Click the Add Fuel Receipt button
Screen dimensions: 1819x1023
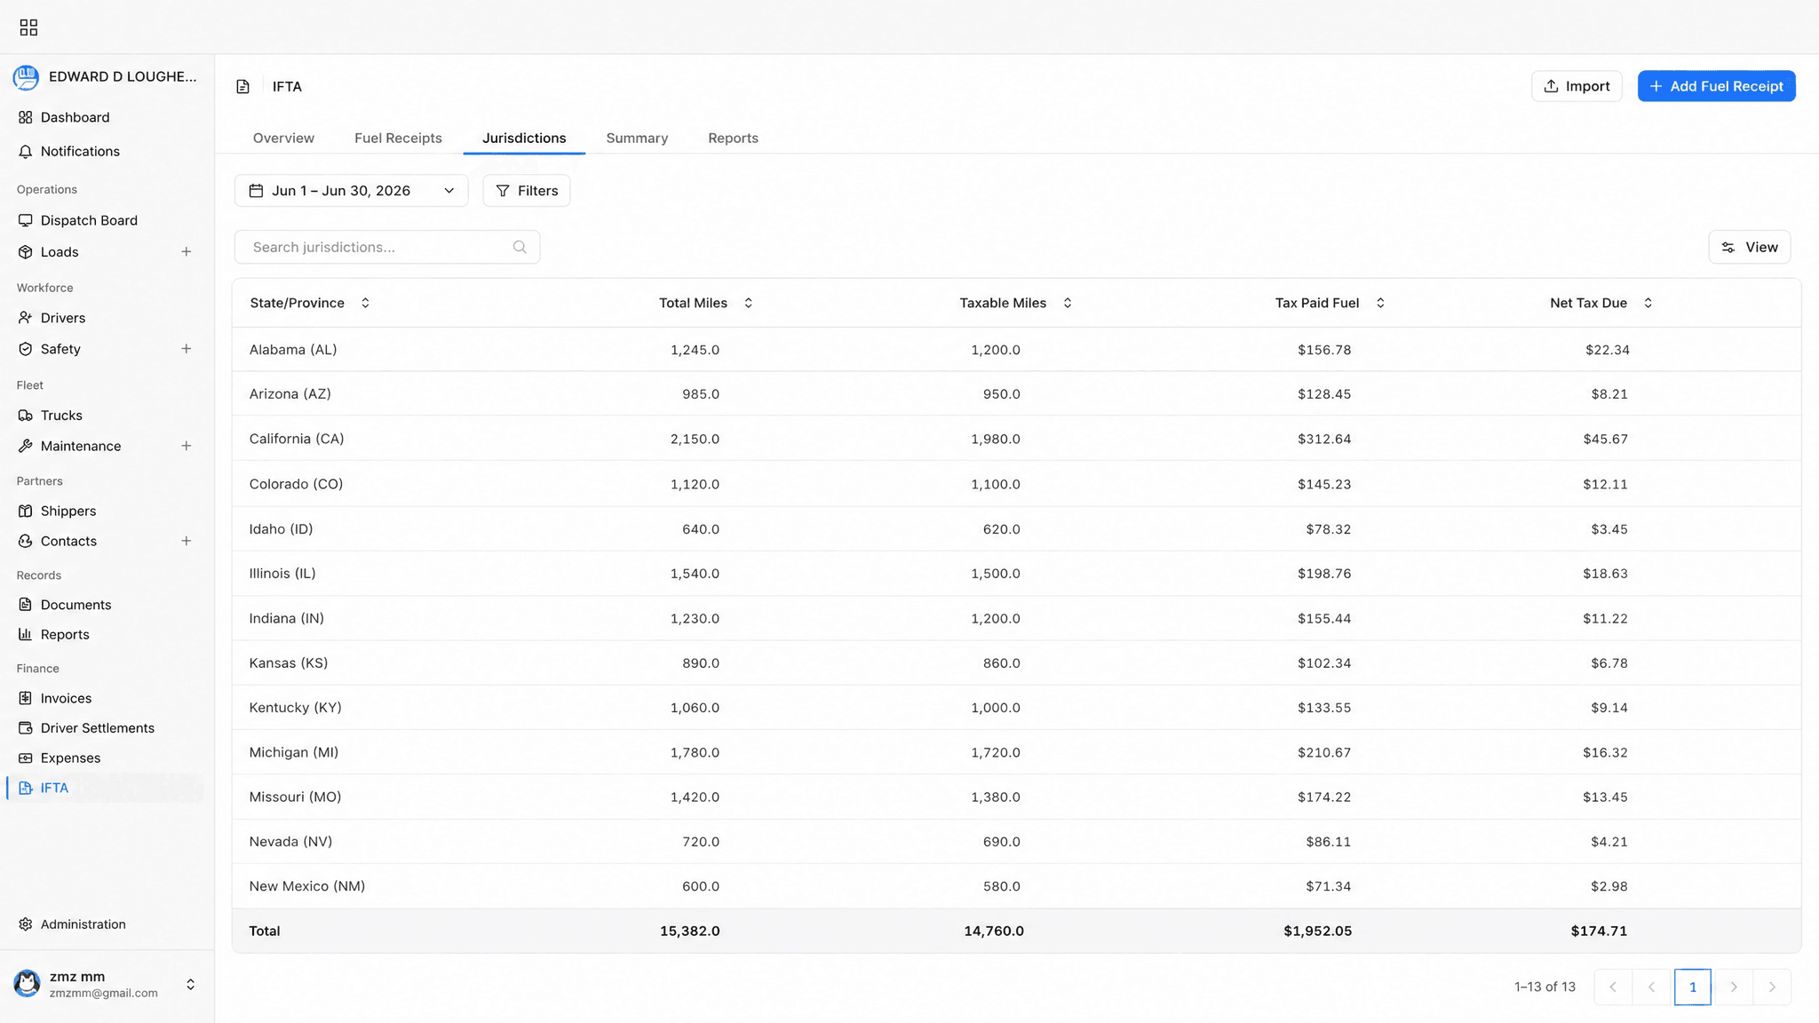click(x=1716, y=86)
